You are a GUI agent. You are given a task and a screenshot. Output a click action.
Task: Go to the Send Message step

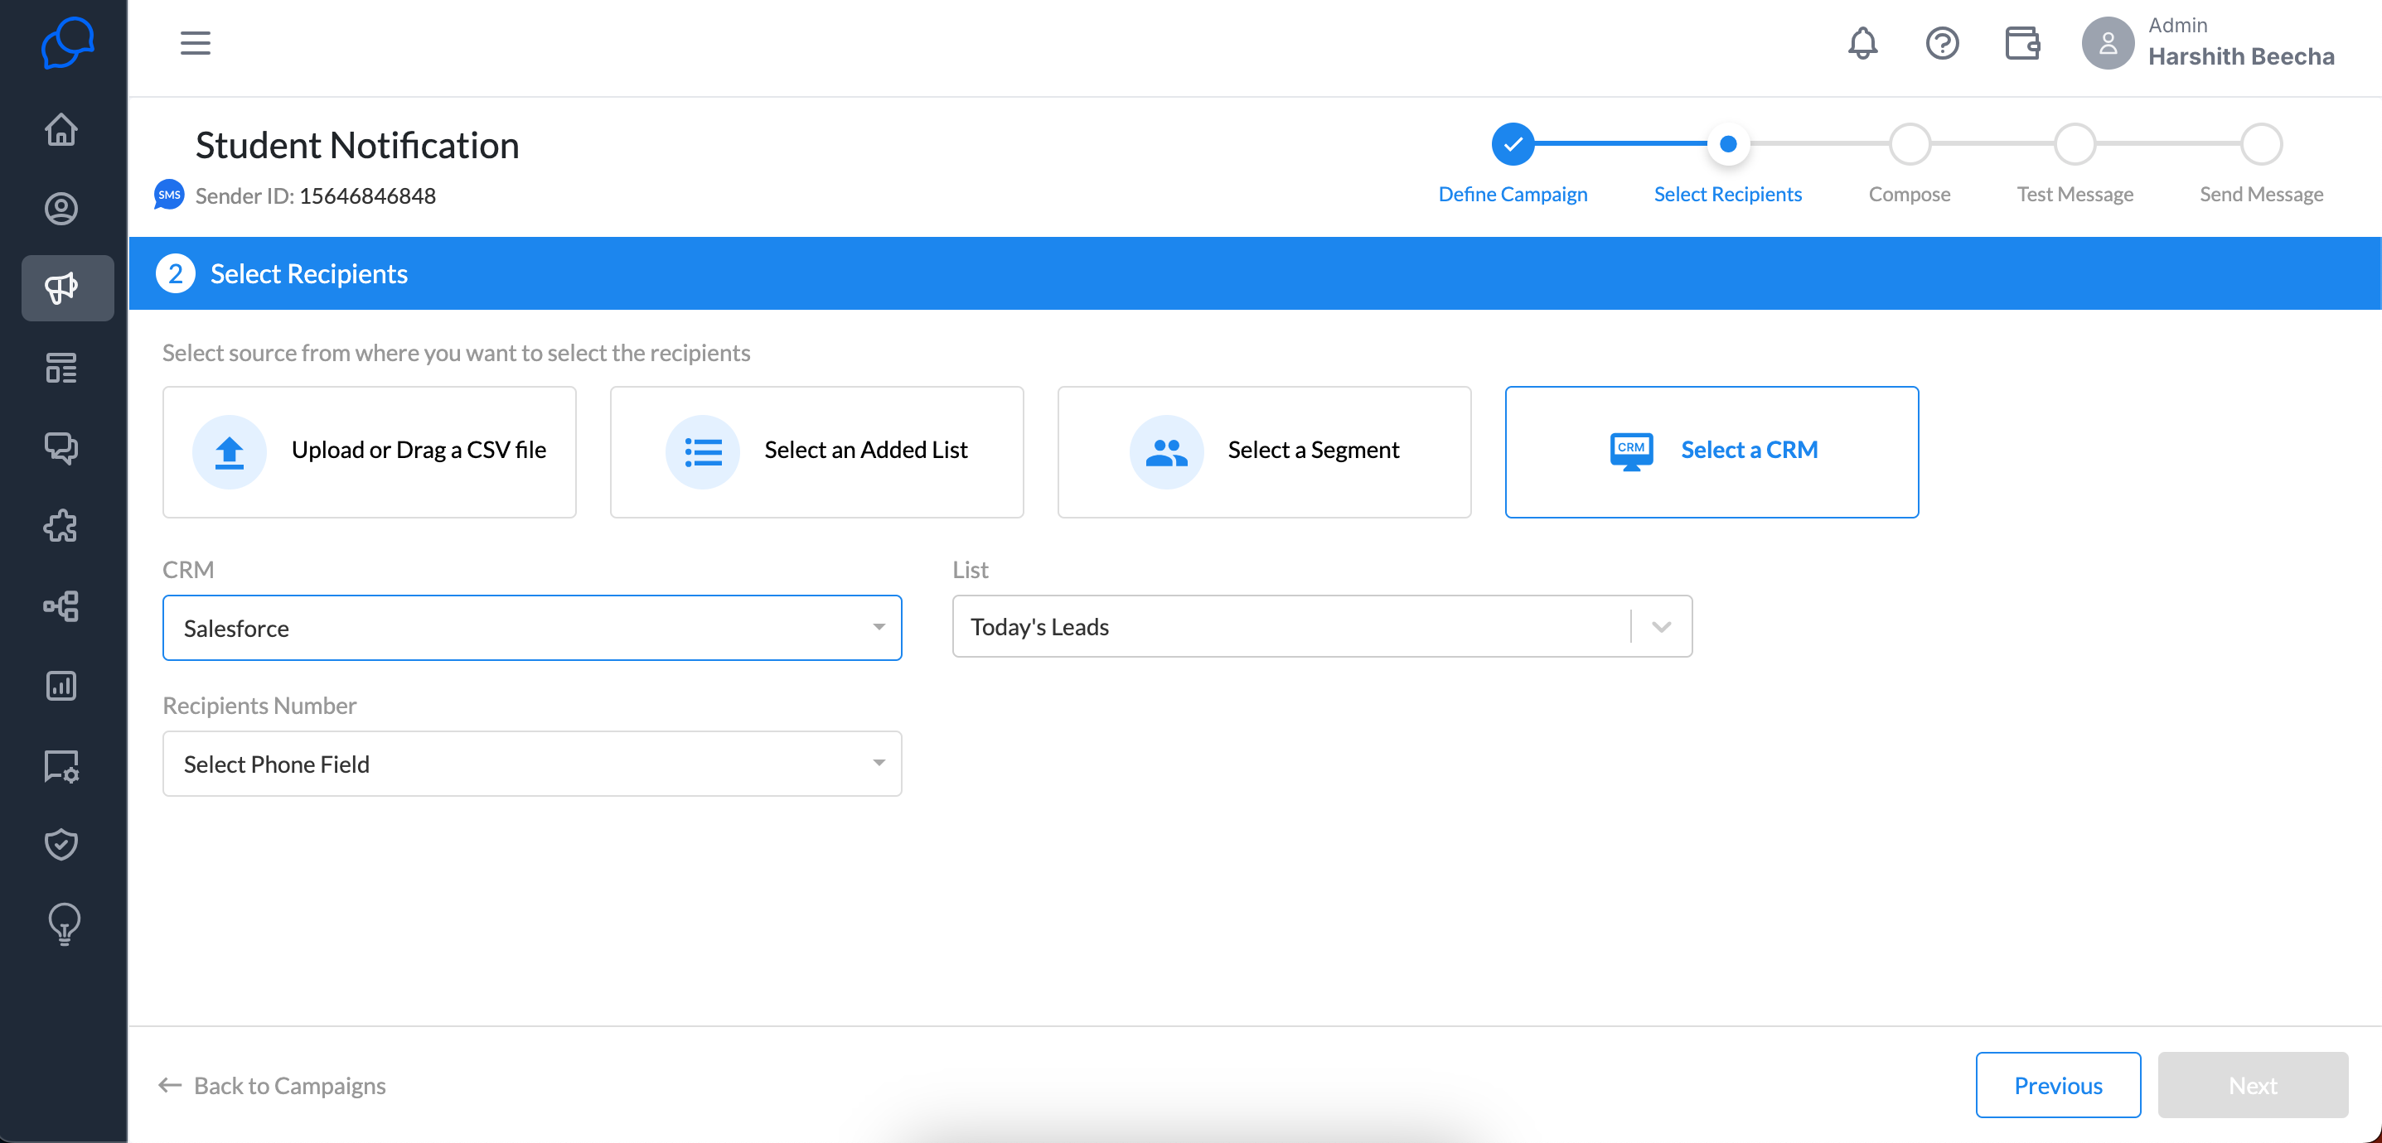[x=2261, y=163]
